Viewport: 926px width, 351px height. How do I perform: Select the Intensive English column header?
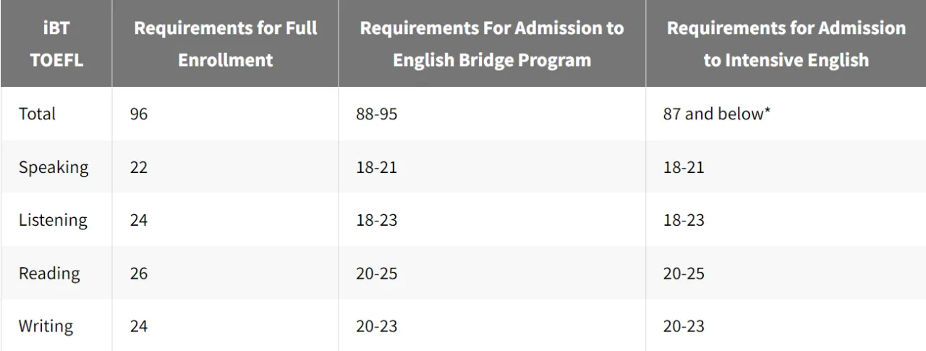[786, 43]
